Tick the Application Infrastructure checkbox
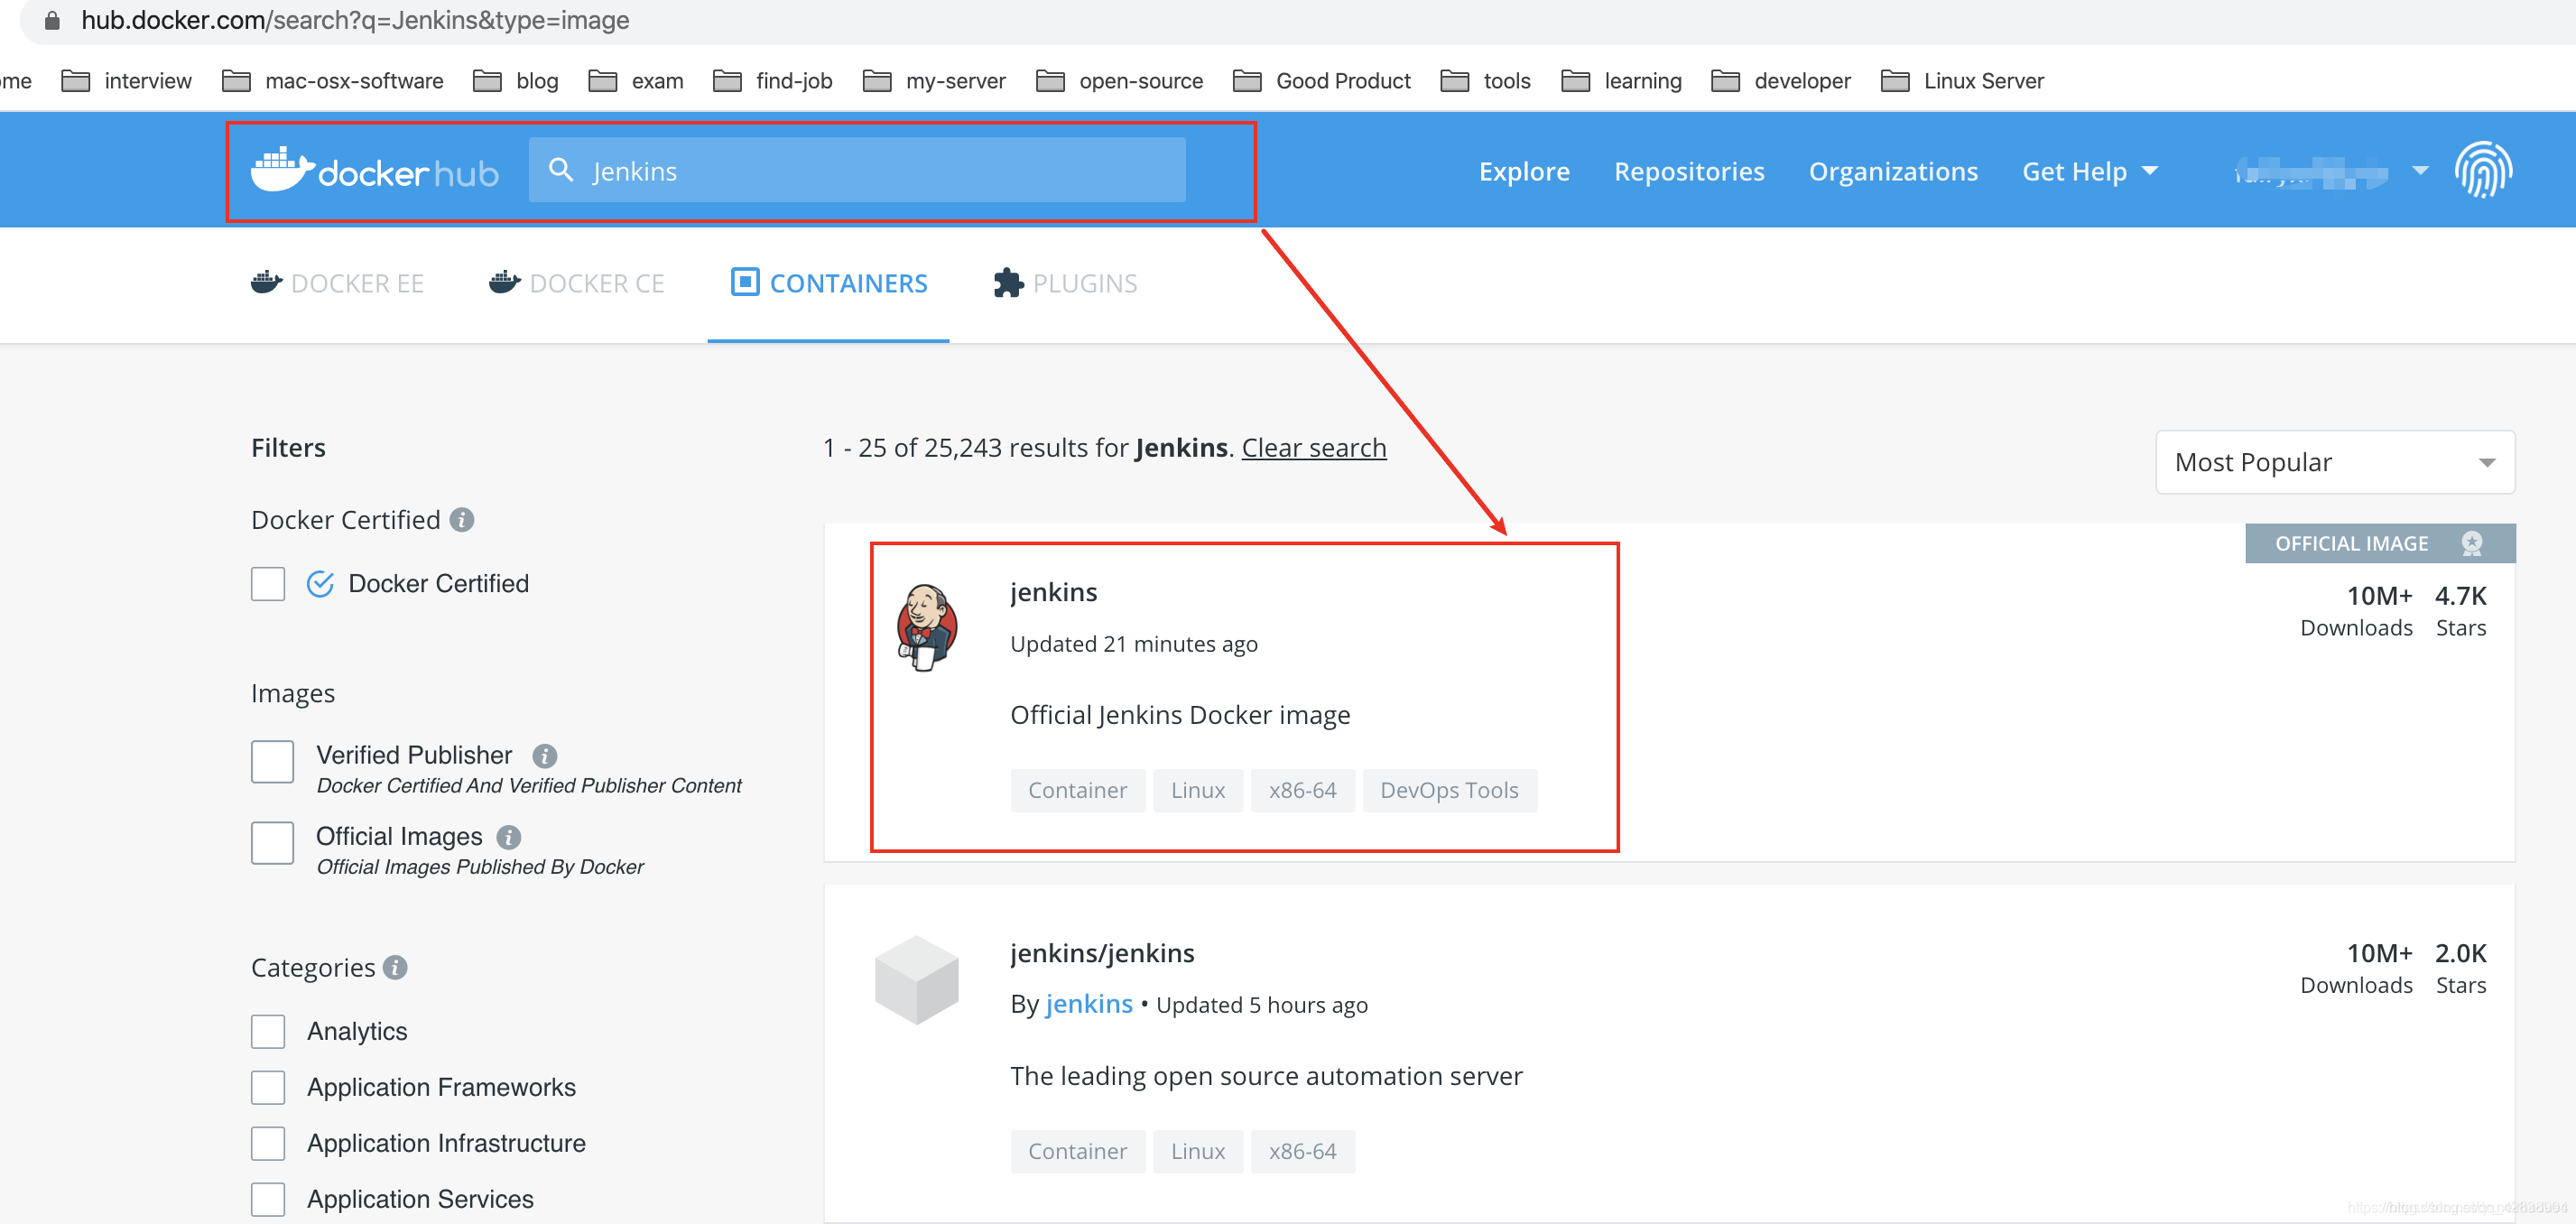The image size is (2576, 1224). [x=268, y=1144]
